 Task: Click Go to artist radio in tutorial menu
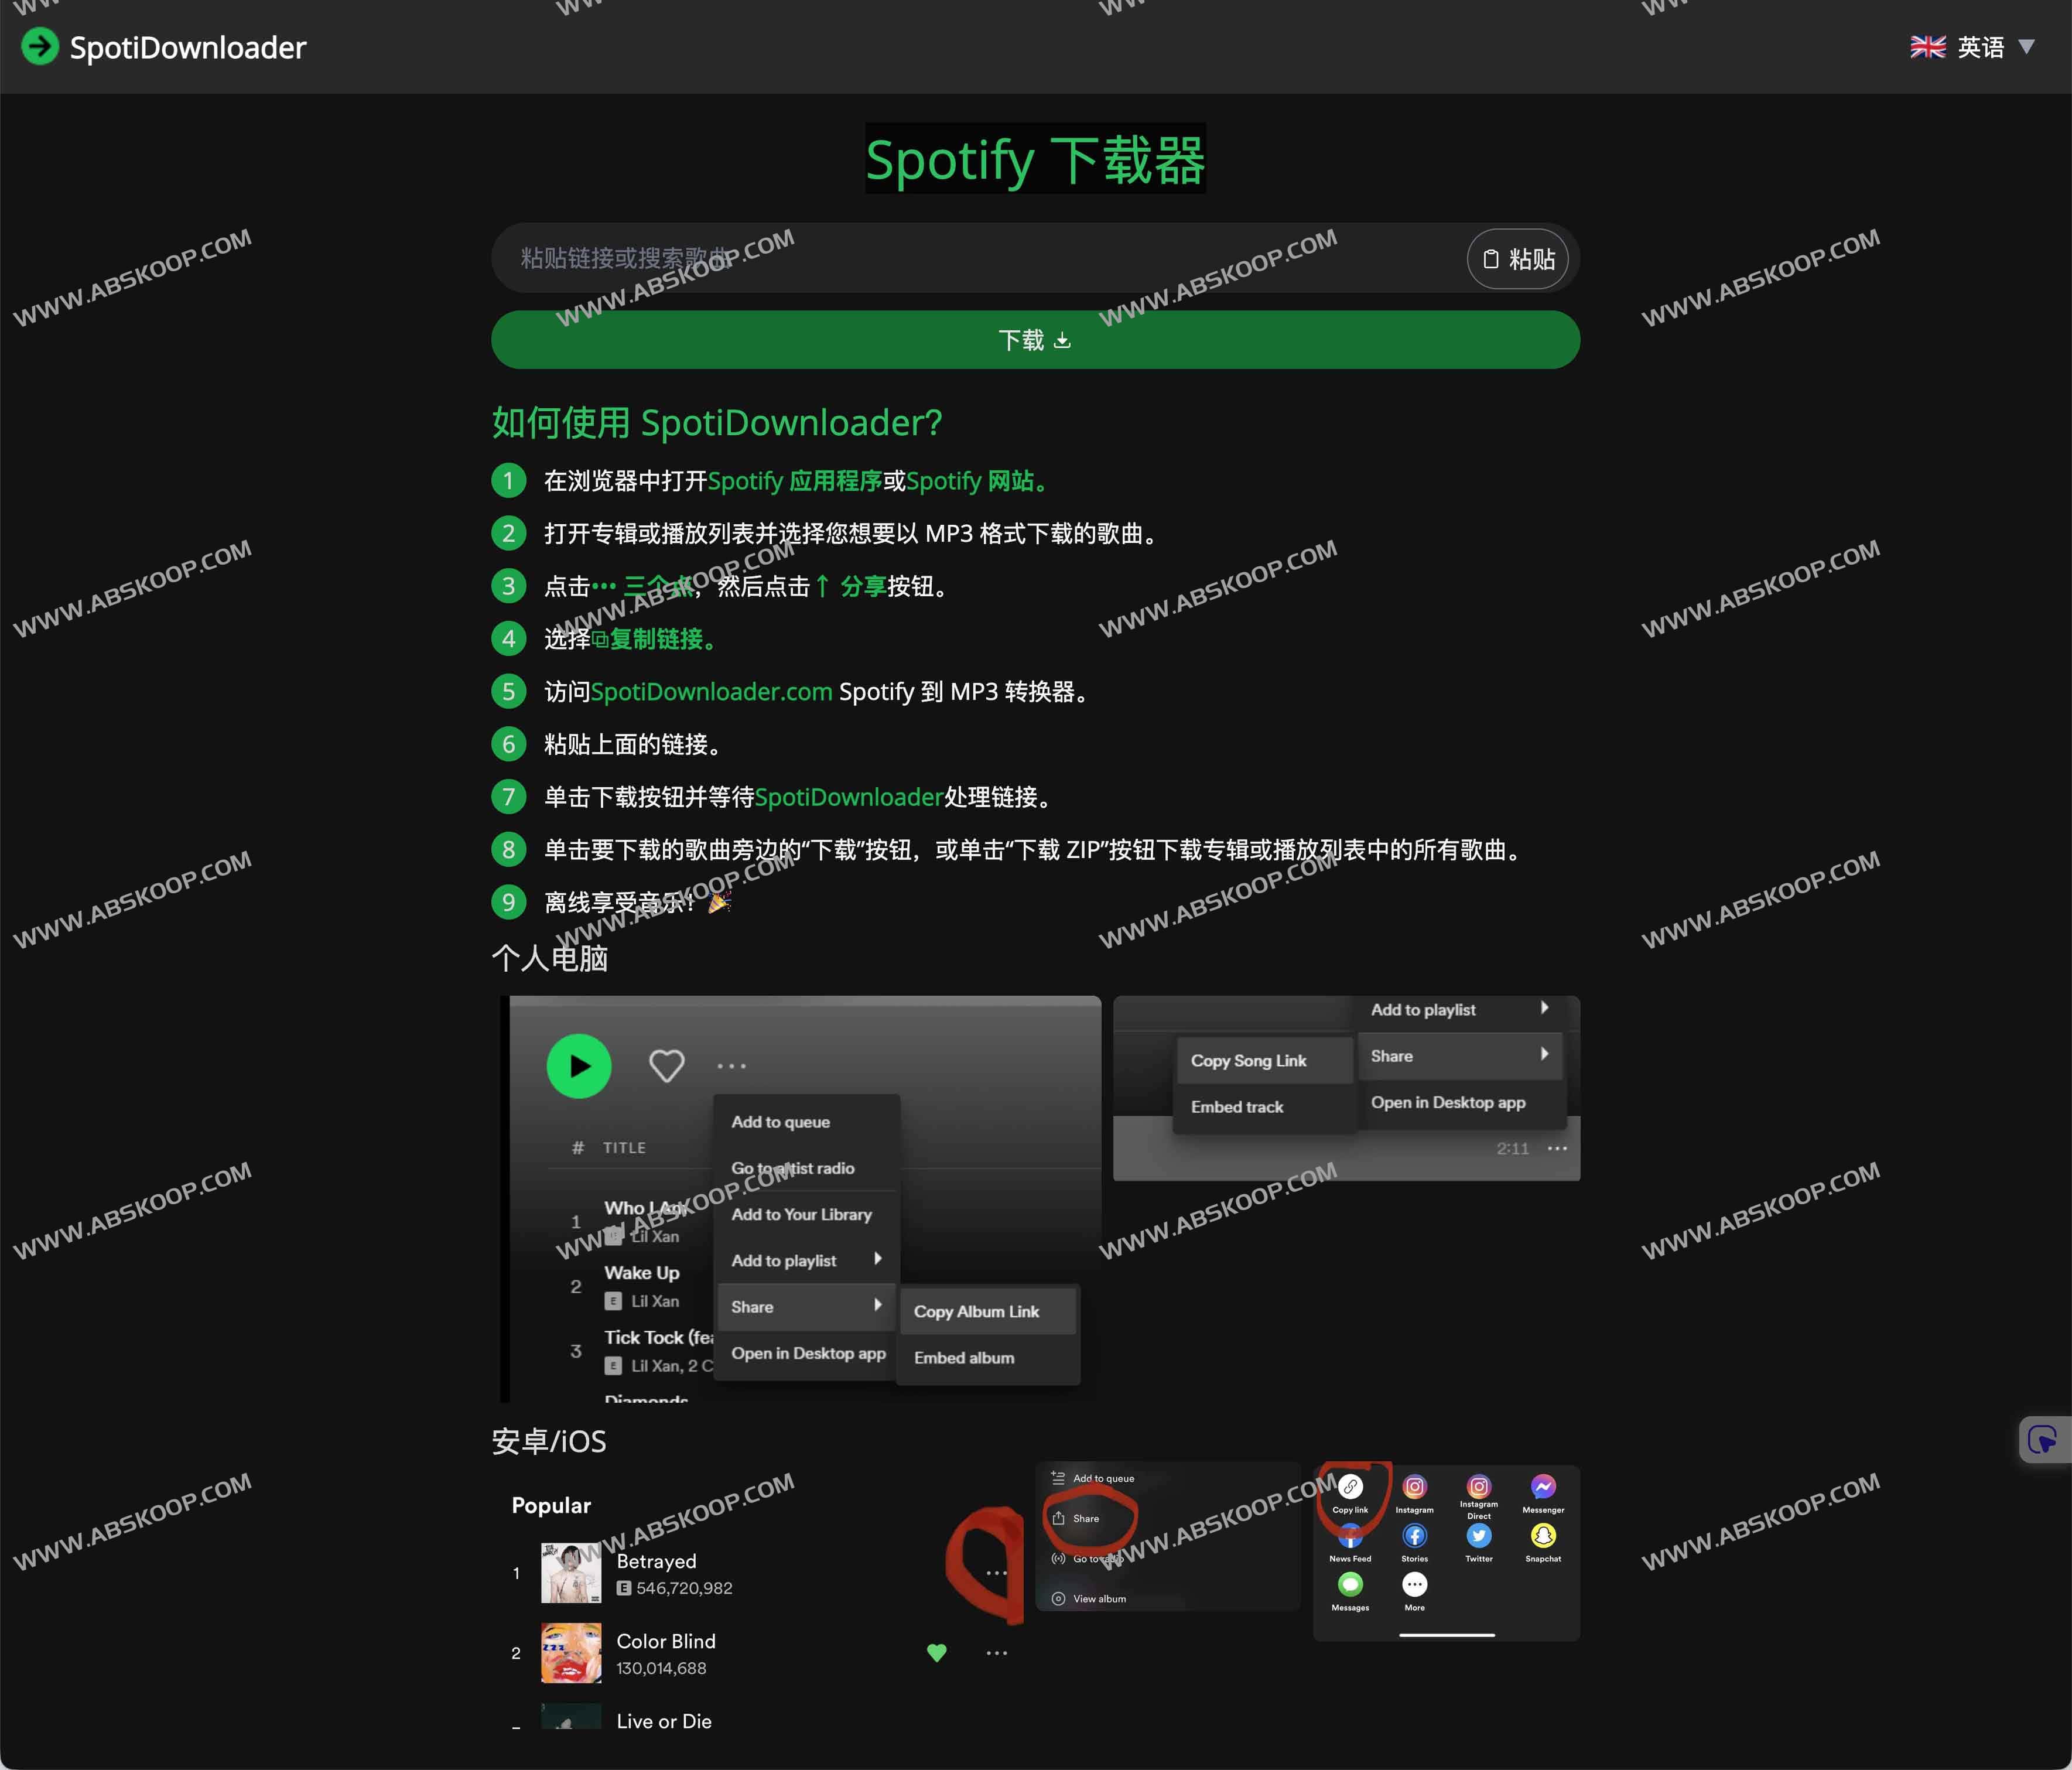coord(793,1168)
